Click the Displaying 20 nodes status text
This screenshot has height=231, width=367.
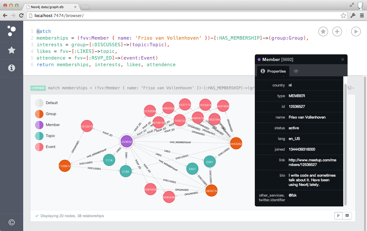tap(72, 216)
